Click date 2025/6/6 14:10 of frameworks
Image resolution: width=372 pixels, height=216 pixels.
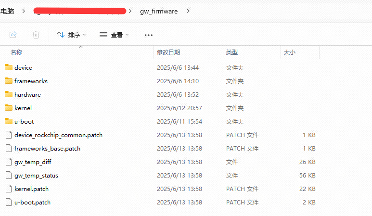[x=178, y=81]
